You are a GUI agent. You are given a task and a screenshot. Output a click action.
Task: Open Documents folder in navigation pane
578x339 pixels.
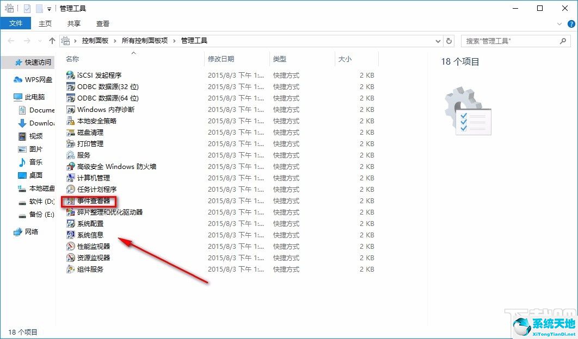[x=37, y=110]
